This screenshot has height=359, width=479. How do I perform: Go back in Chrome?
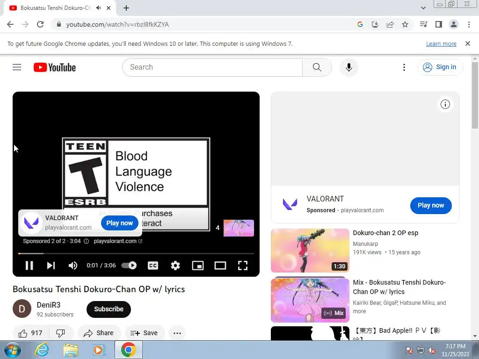tap(10, 24)
